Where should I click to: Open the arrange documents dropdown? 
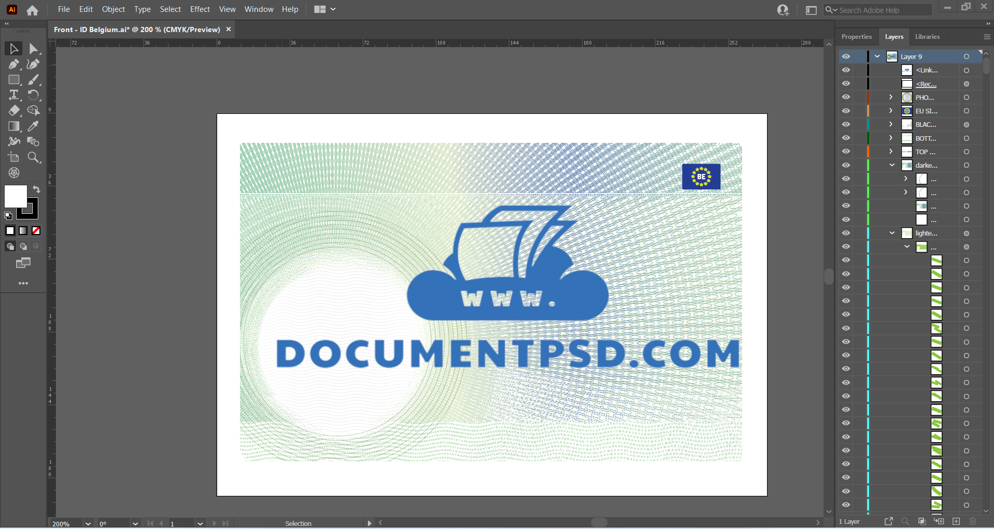click(x=325, y=9)
